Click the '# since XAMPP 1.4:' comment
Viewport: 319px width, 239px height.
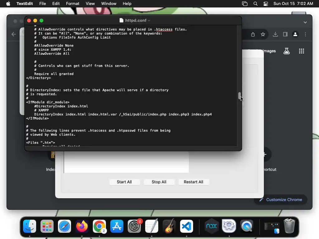[53, 49]
